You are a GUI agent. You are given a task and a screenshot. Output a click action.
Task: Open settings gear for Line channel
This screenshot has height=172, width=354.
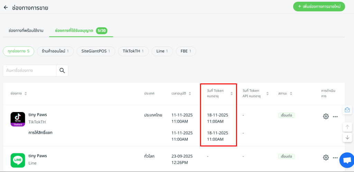[x=326, y=157]
